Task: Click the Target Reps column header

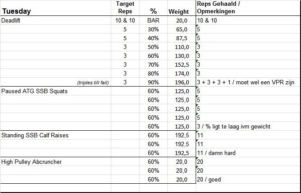Action: tap(124, 8)
